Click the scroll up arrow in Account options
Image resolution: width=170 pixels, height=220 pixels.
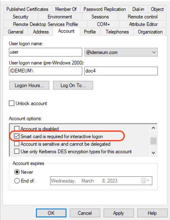point(153,128)
